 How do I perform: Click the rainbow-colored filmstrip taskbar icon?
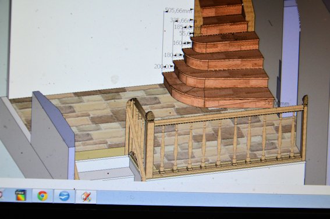21,195
